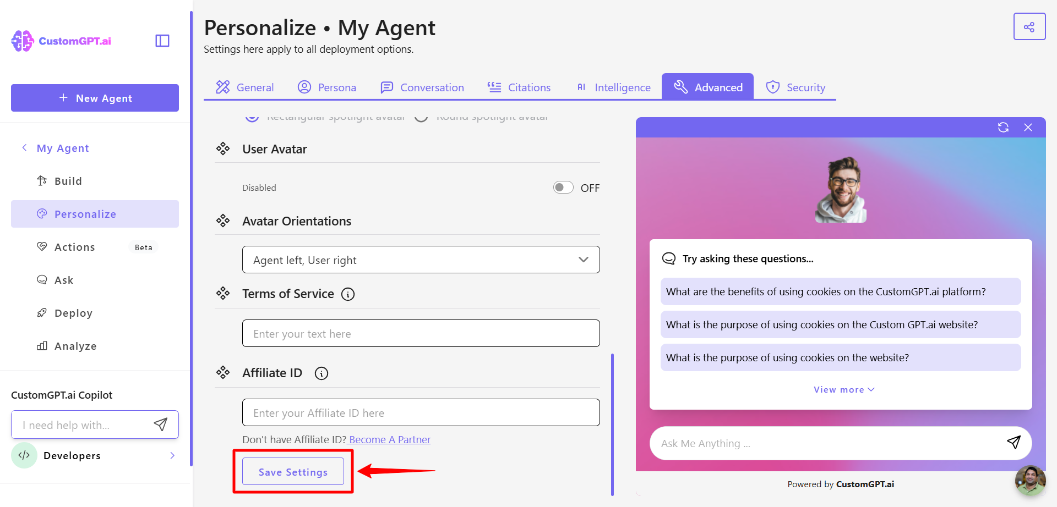
Task: Open the General tab
Action: coord(245,87)
